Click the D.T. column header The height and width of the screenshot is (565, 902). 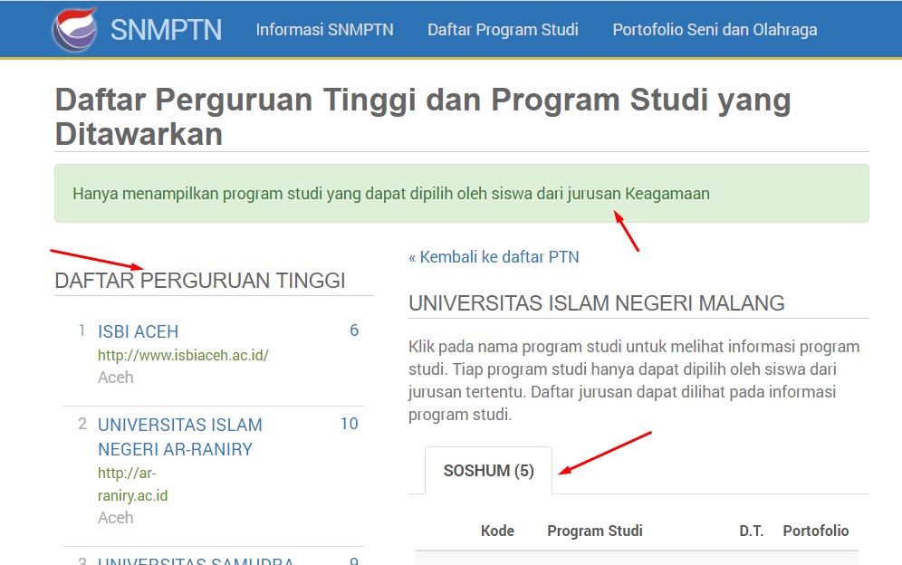(752, 531)
